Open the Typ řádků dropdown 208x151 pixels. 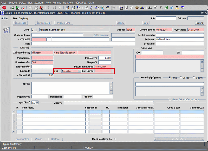pyautogui.click(x=37, y=103)
